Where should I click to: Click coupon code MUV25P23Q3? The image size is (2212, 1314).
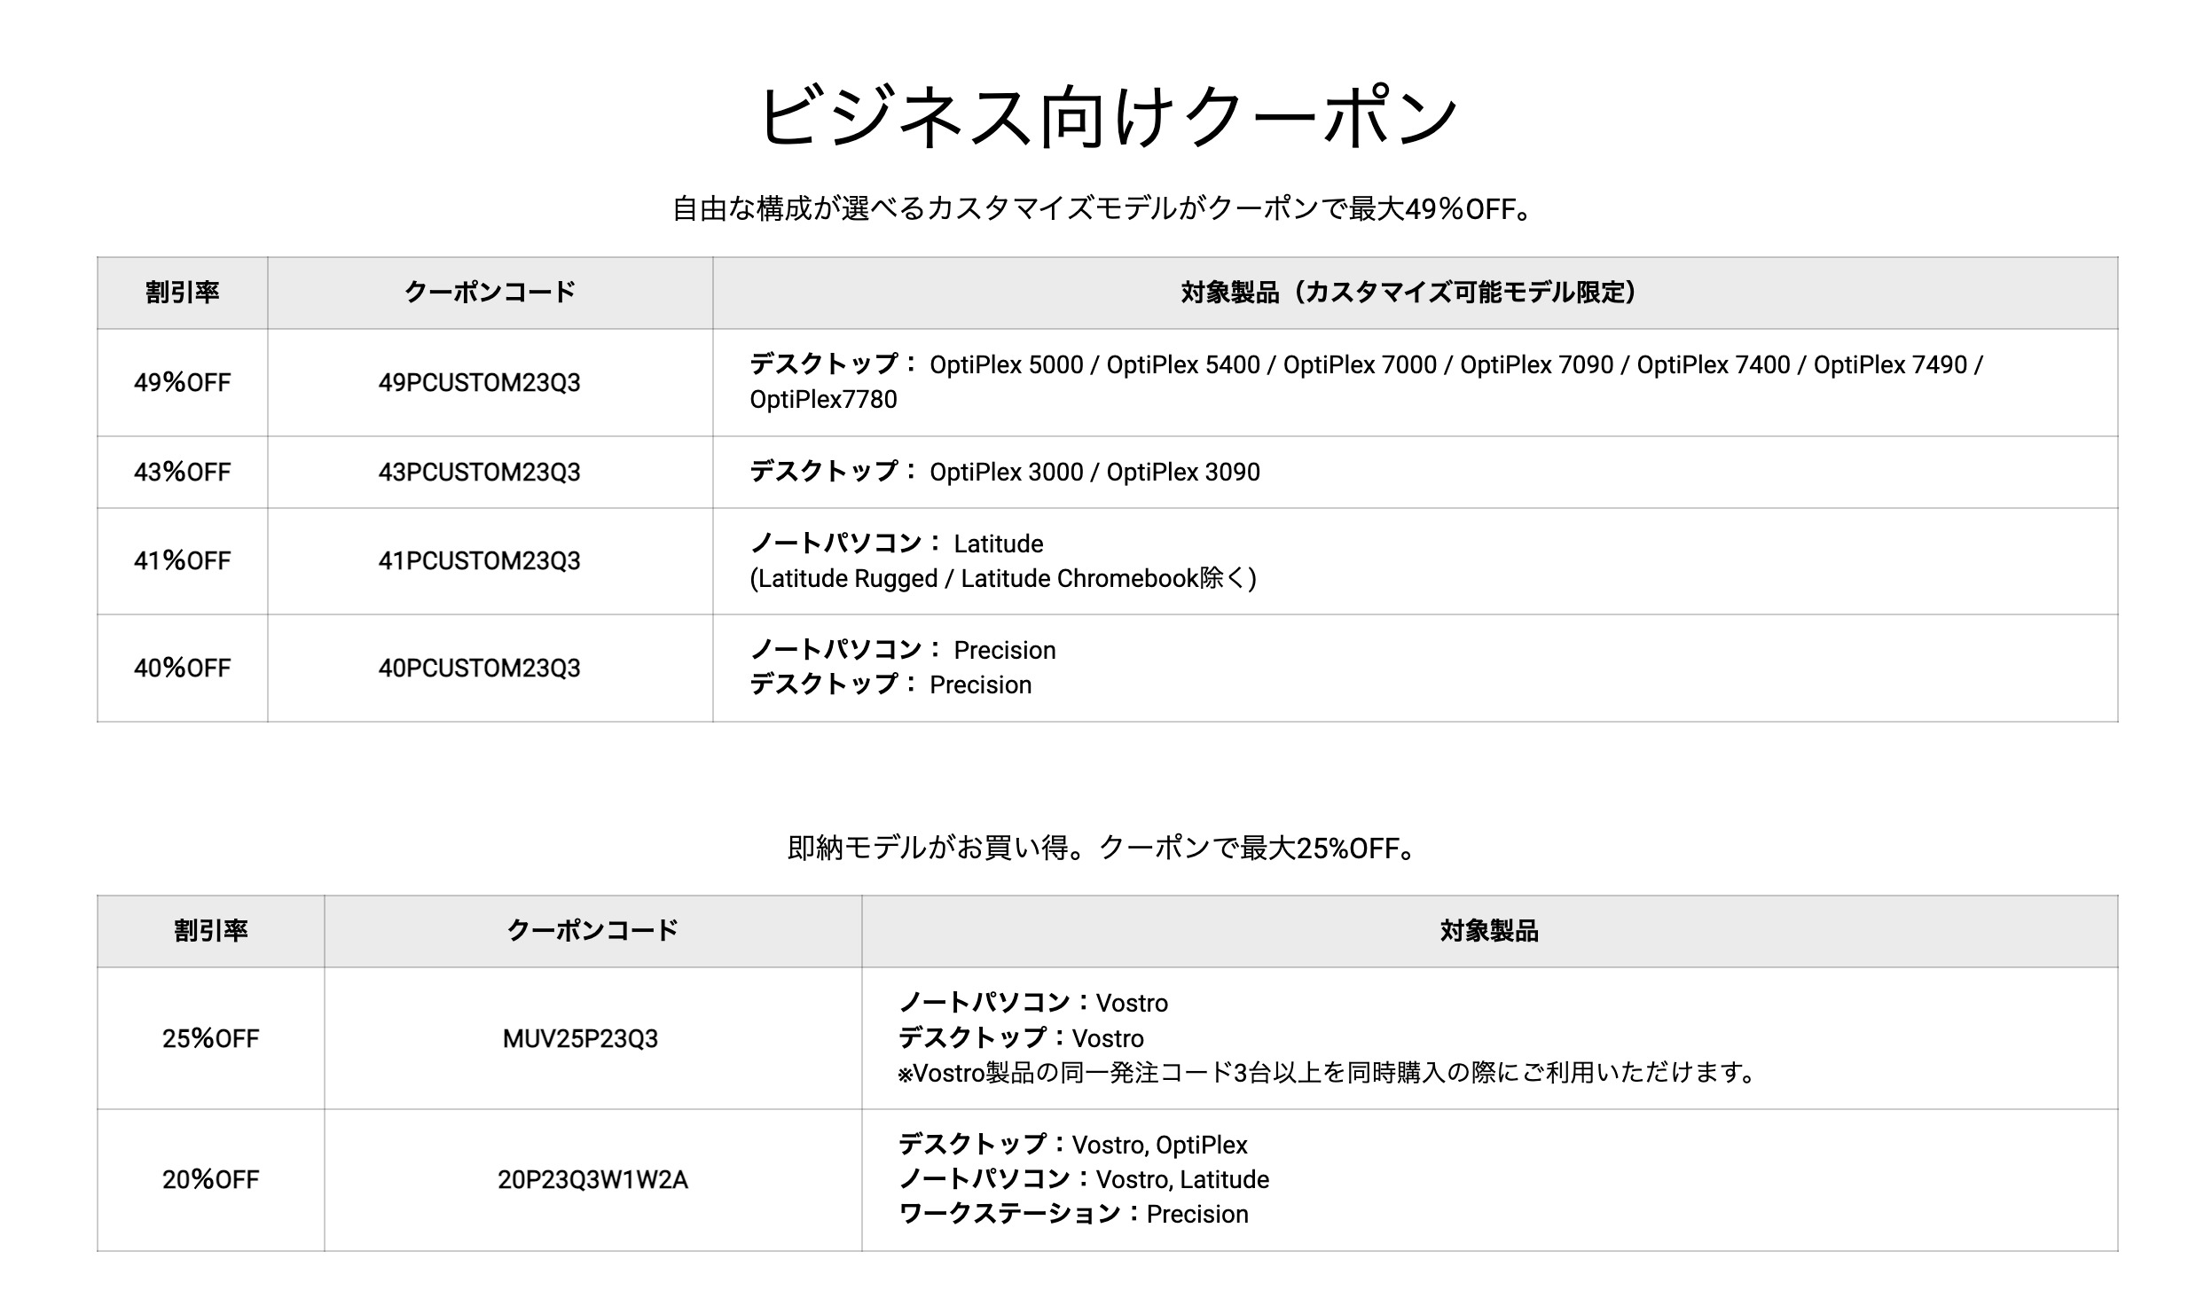pos(580,1038)
